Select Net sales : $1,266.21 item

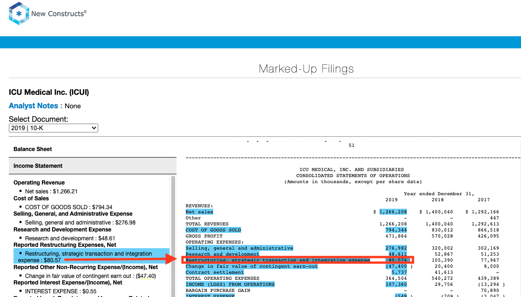point(51,191)
